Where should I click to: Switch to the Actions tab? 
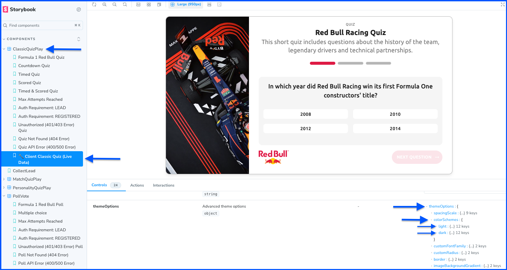tap(137, 185)
